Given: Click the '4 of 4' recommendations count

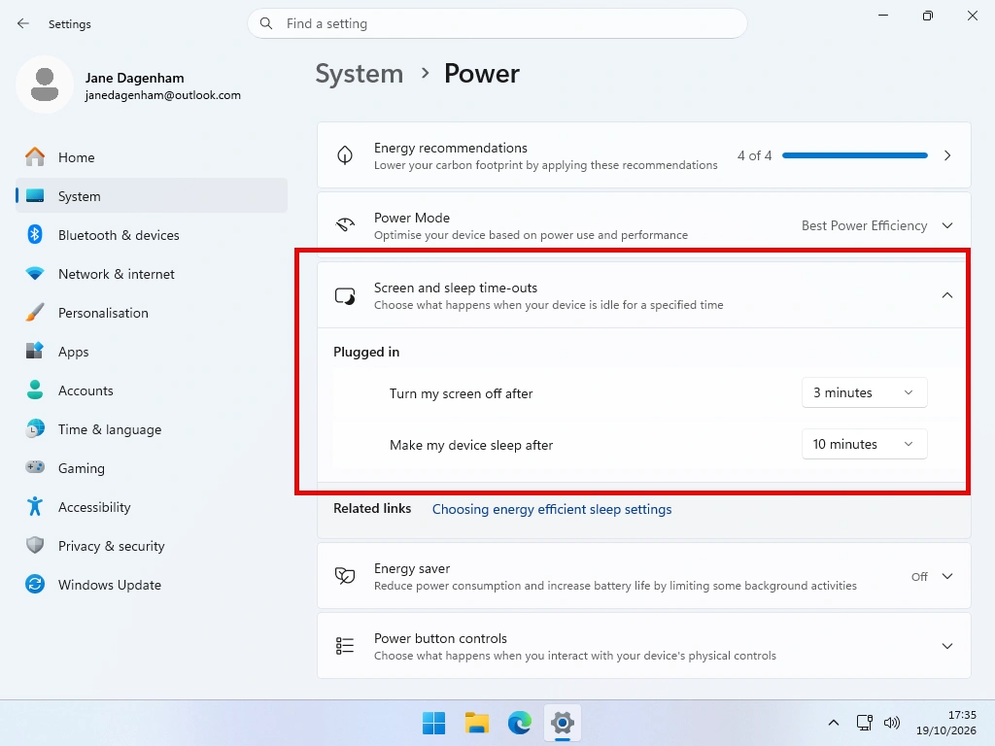Looking at the screenshot, I should click(x=754, y=155).
